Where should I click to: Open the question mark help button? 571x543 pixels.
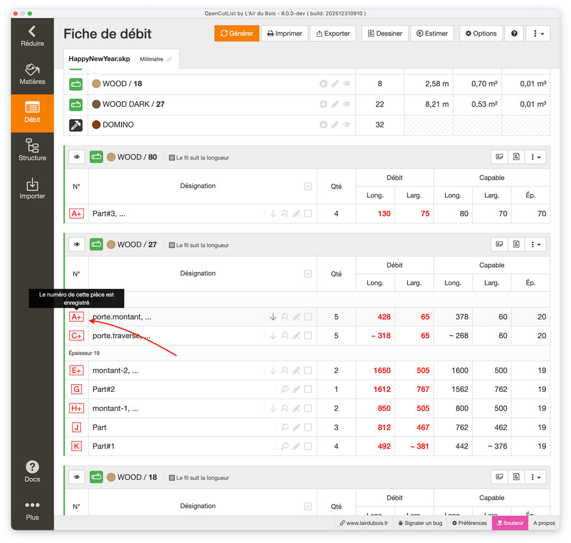point(514,33)
